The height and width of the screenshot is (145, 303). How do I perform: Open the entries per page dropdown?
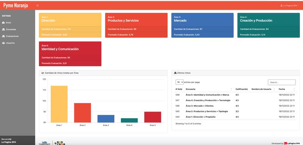180,82
